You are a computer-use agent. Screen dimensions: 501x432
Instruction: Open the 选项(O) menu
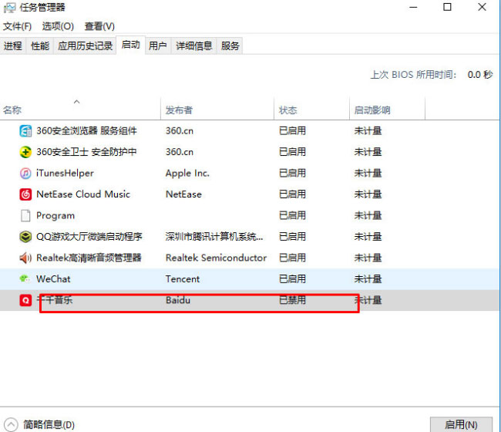tap(58, 26)
